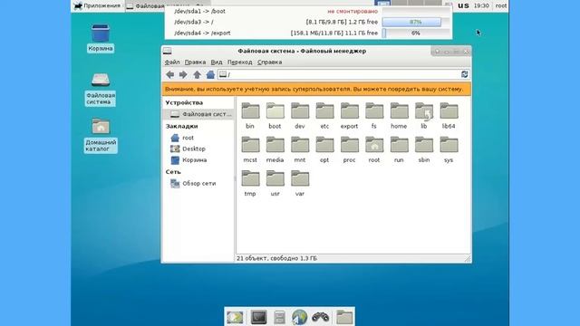Select Файловая система in devices sidebar
Image resolution: width=580 pixels, height=326 pixels.
point(198,114)
